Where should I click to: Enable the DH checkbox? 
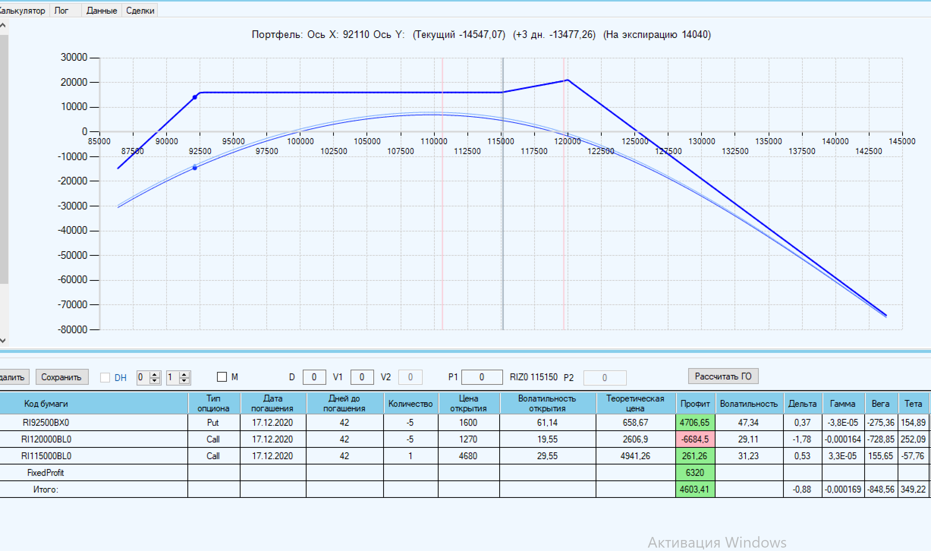tap(105, 378)
